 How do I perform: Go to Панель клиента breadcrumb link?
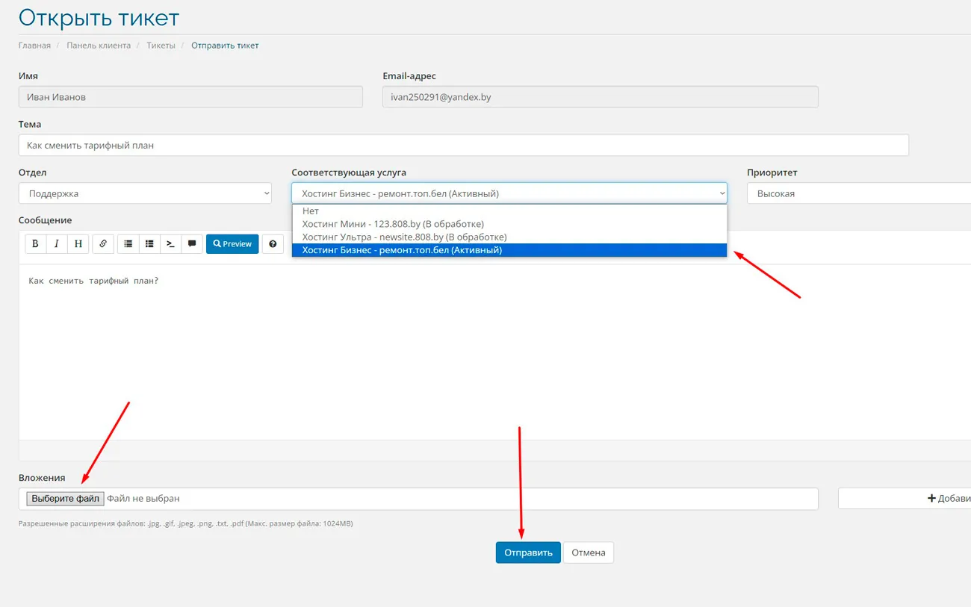click(99, 46)
